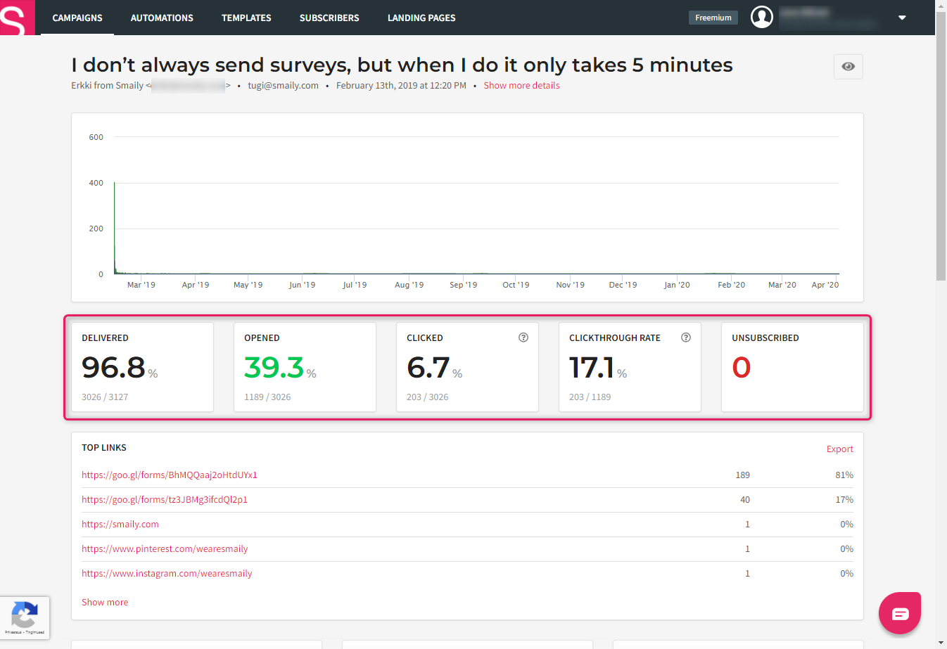
Task: Click the 'Apr '20' chart axis label
Action: click(x=825, y=285)
